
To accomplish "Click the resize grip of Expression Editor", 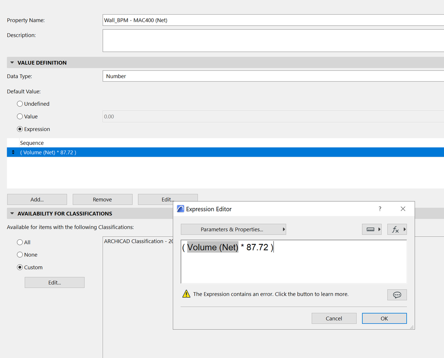I will tap(412, 327).
